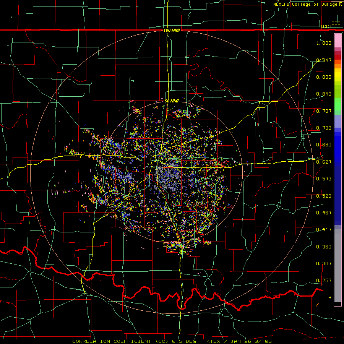Click the 100 NMI range ring label
This screenshot has height=344, width=344.
[172, 30]
